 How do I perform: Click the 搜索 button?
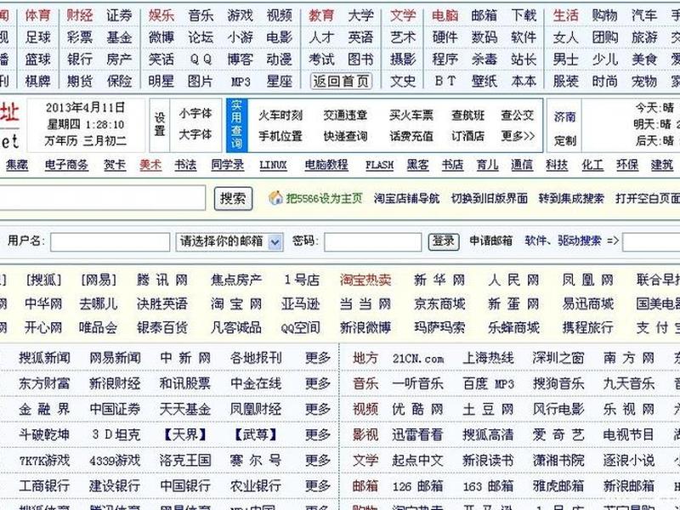tap(233, 199)
